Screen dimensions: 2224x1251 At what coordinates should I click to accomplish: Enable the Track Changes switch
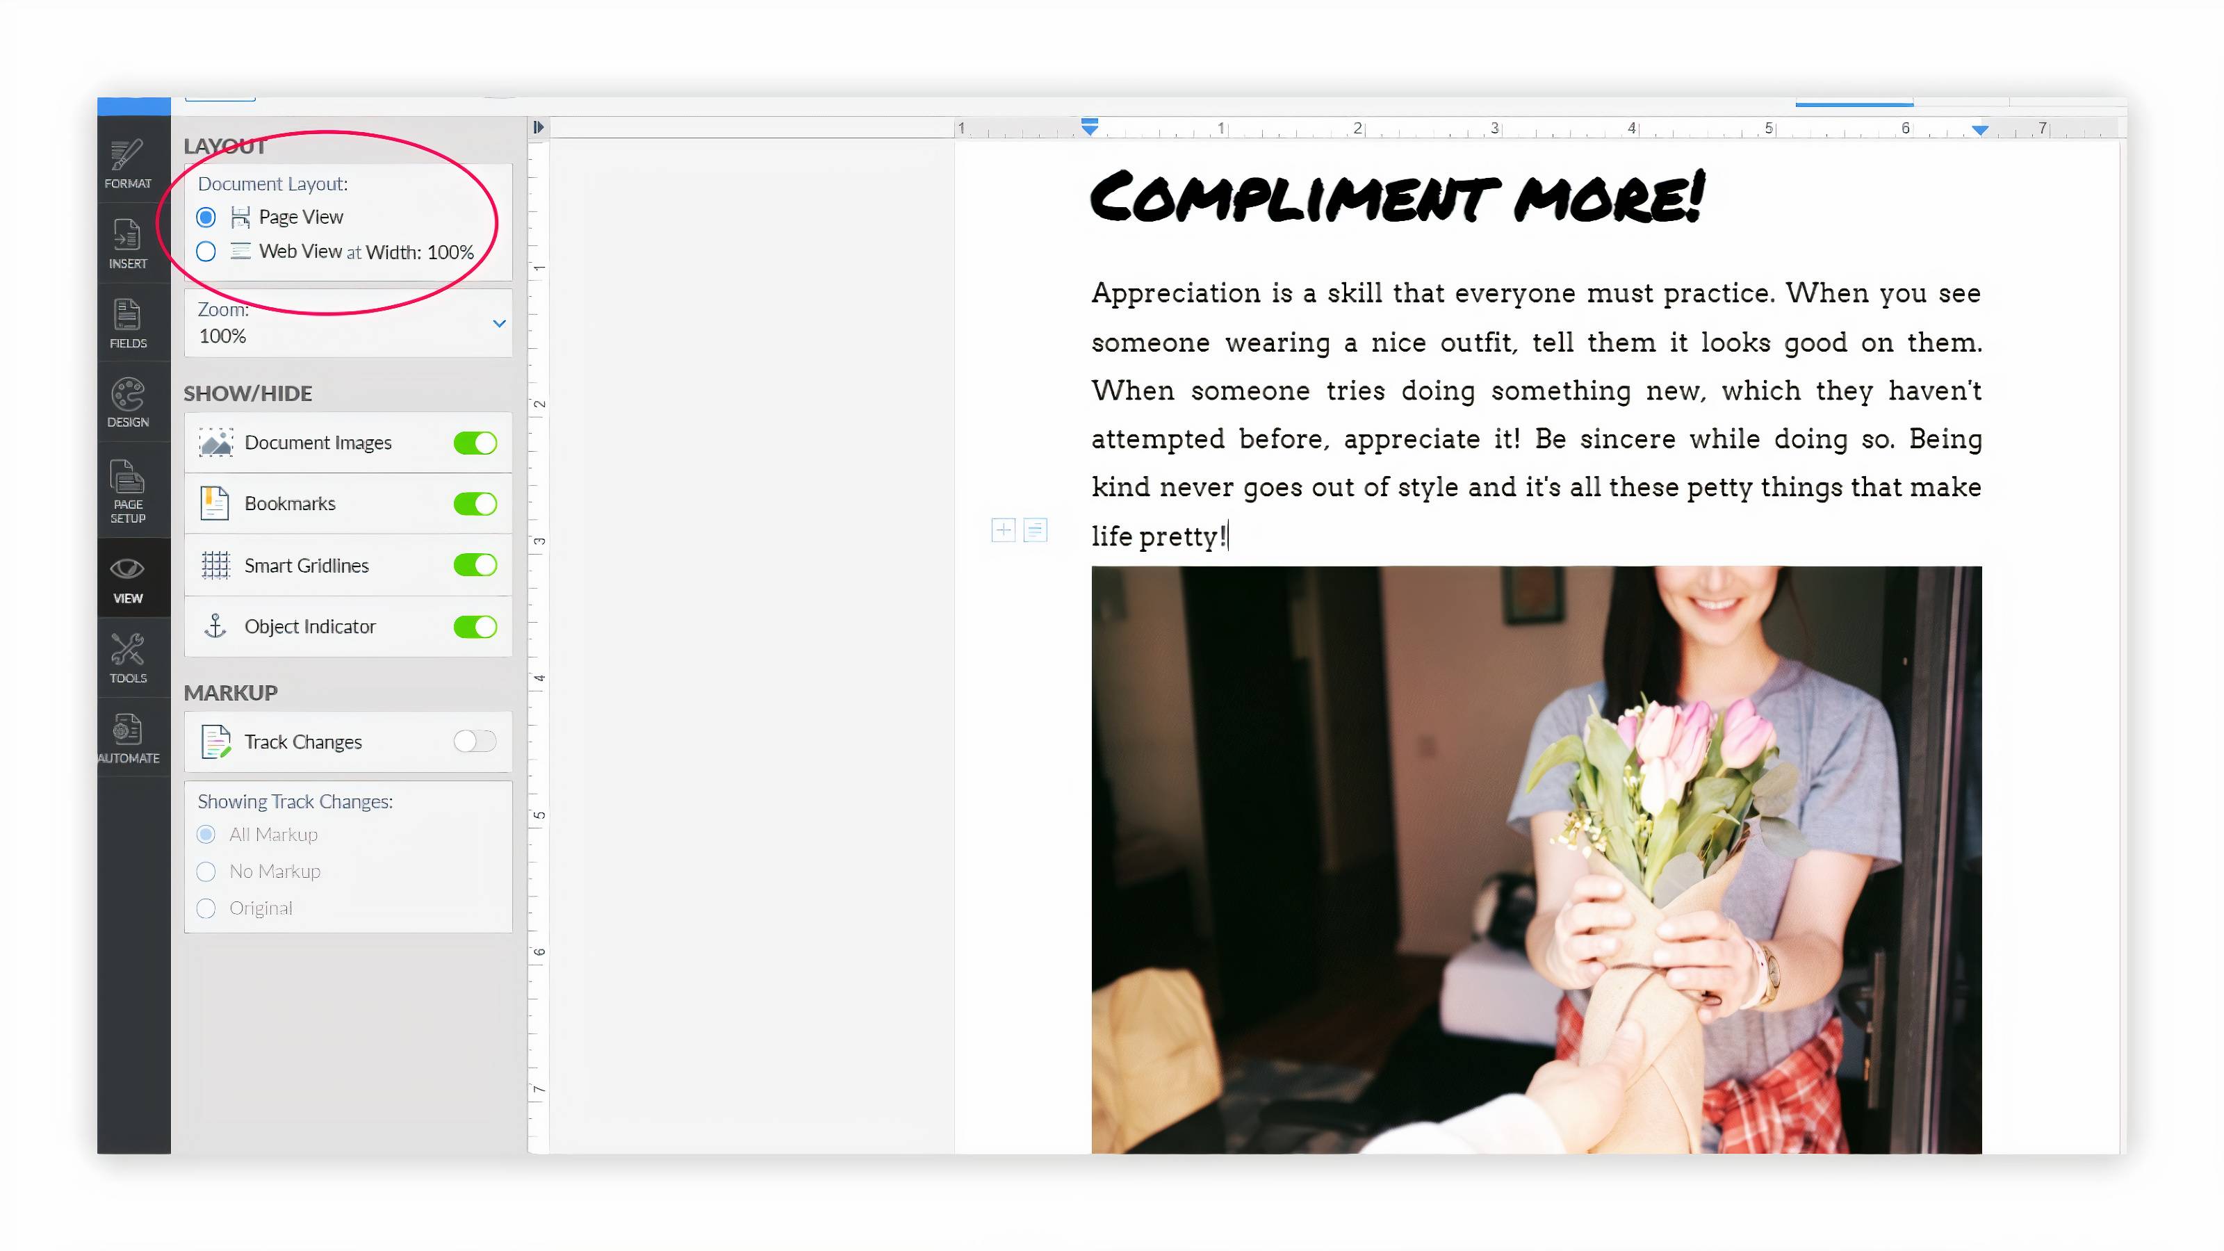475,742
